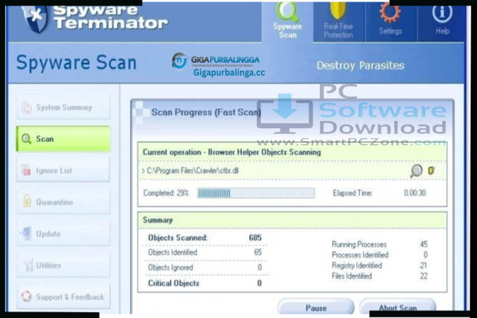Click the Destroy Parasites slogan text
The image size is (477, 318).
pyautogui.click(x=360, y=66)
